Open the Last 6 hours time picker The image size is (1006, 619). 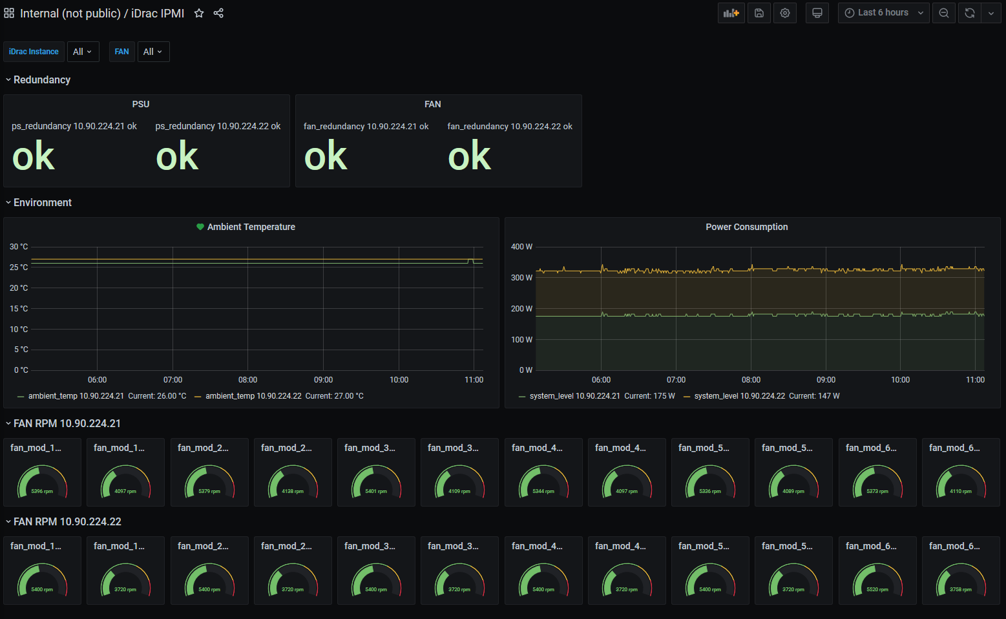tap(883, 13)
